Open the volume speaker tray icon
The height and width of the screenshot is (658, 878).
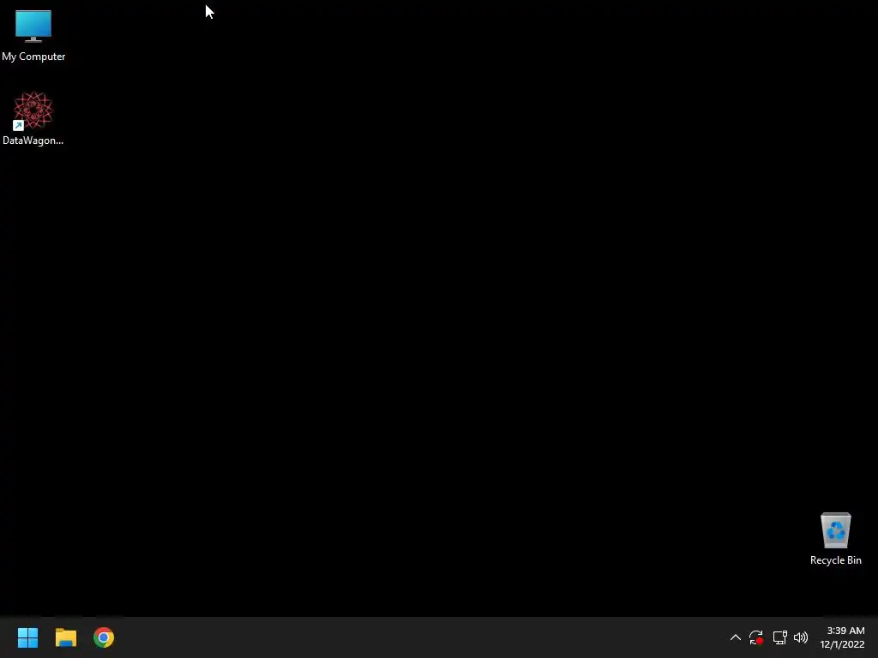click(x=801, y=637)
